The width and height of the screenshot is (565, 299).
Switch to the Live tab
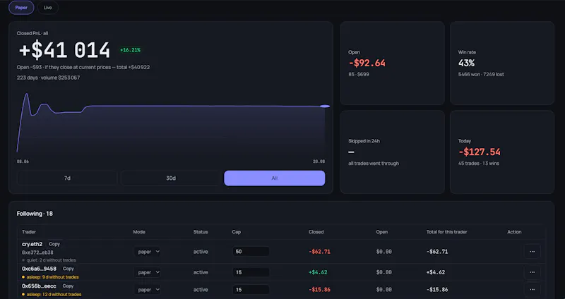tap(47, 8)
